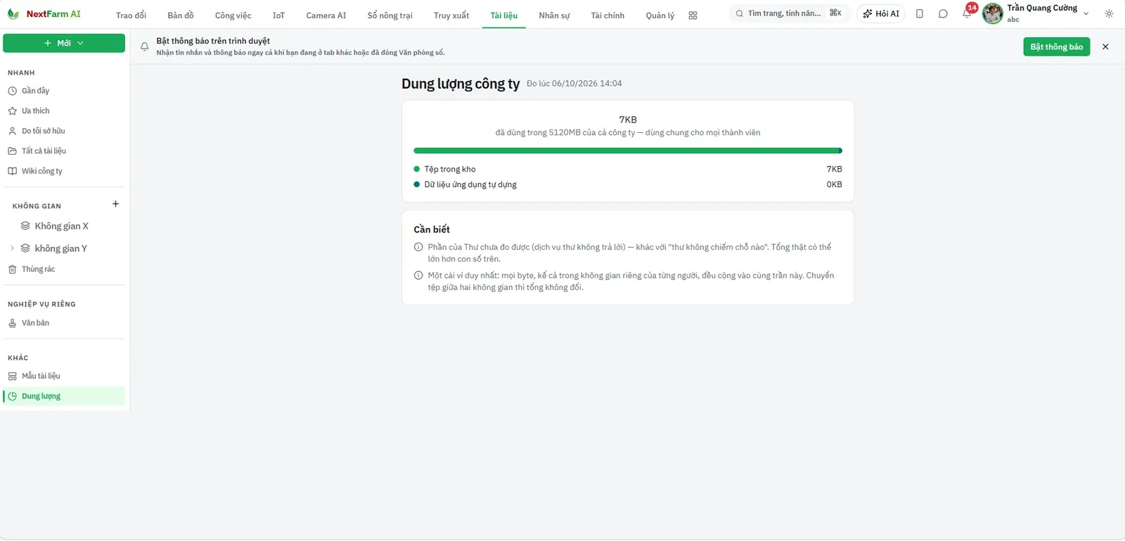Open Quản lý tab
The image size is (1125, 541).
(660, 15)
